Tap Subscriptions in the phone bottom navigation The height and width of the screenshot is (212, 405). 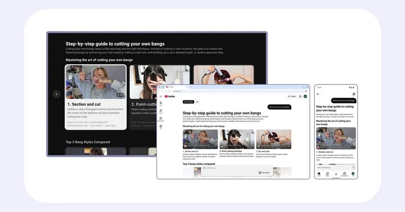tap(345, 174)
